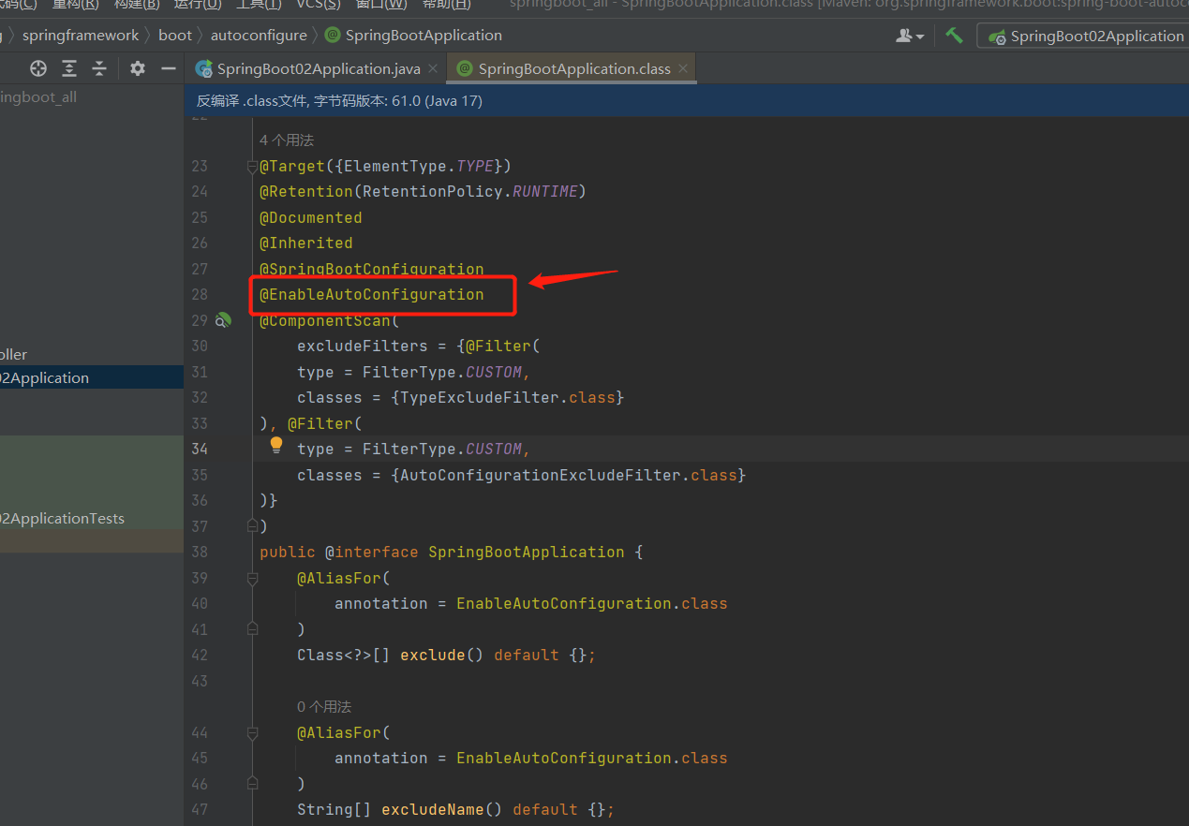Open the 工具(T) menu
Screen dimensions: 1189x826
click(259, 5)
